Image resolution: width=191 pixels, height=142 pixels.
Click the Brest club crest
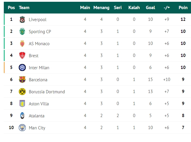point(22,55)
